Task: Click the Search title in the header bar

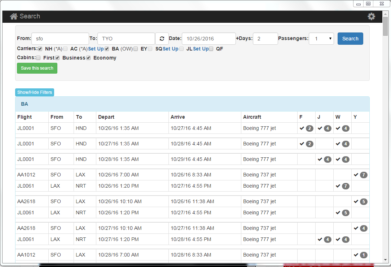Action: (x=30, y=16)
